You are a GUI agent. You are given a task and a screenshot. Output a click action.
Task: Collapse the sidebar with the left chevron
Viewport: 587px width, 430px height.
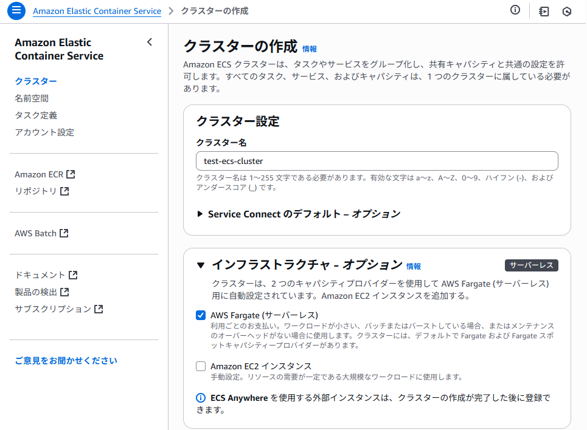click(x=150, y=42)
